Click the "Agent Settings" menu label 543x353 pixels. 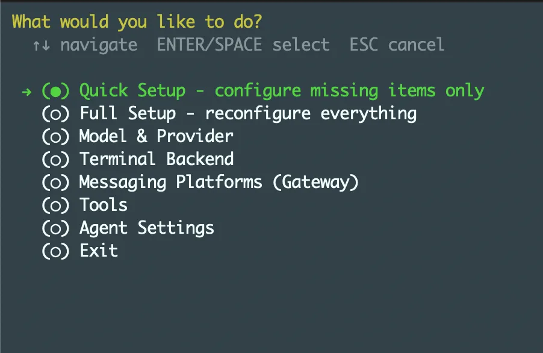[147, 228]
